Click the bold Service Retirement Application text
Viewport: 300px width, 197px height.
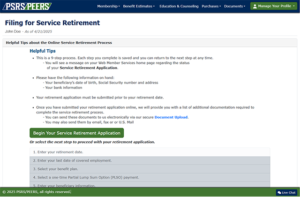point(89,68)
